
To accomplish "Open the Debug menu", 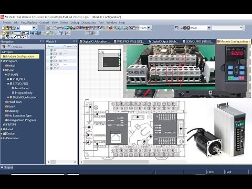I will (75, 23).
